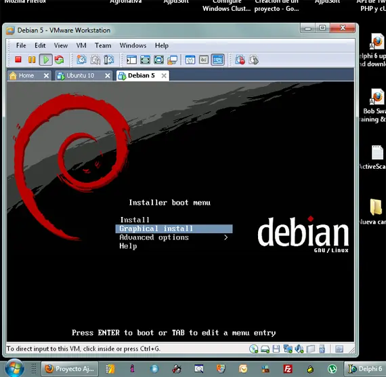This screenshot has width=386, height=377.
Task: Open the Snapshot Manager icon
Action: tap(109, 60)
